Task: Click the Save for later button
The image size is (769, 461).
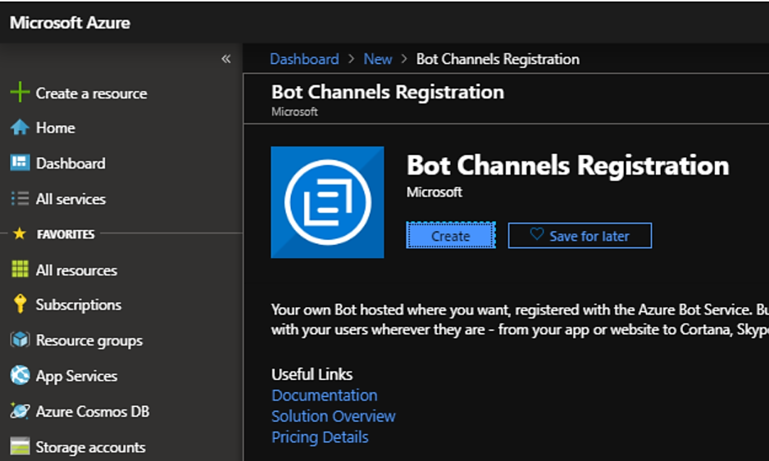Action: (x=580, y=236)
